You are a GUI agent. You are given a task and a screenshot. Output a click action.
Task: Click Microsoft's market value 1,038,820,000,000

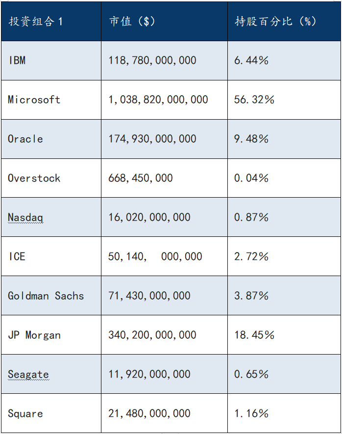click(x=158, y=100)
